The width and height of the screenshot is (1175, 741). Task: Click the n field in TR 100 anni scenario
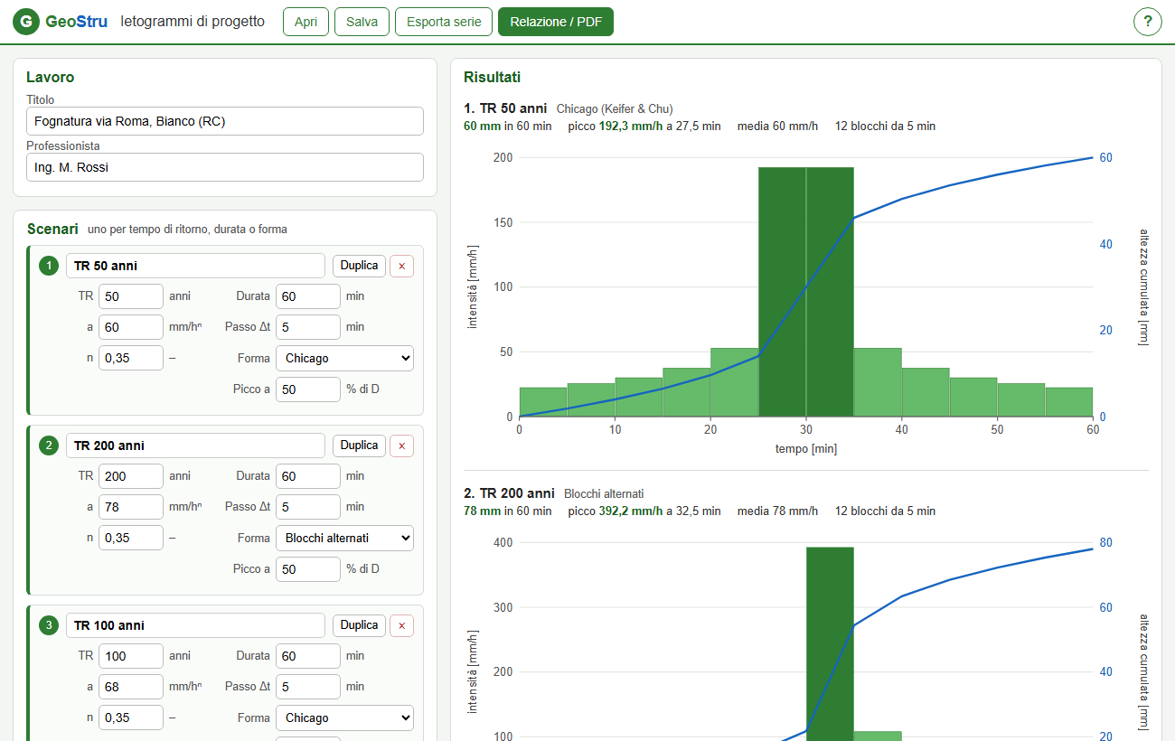pos(131,718)
